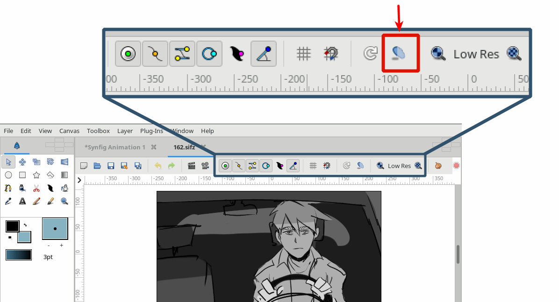Increase brush width with plus button
This screenshot has width=559, height=302.
pos(62,246)
